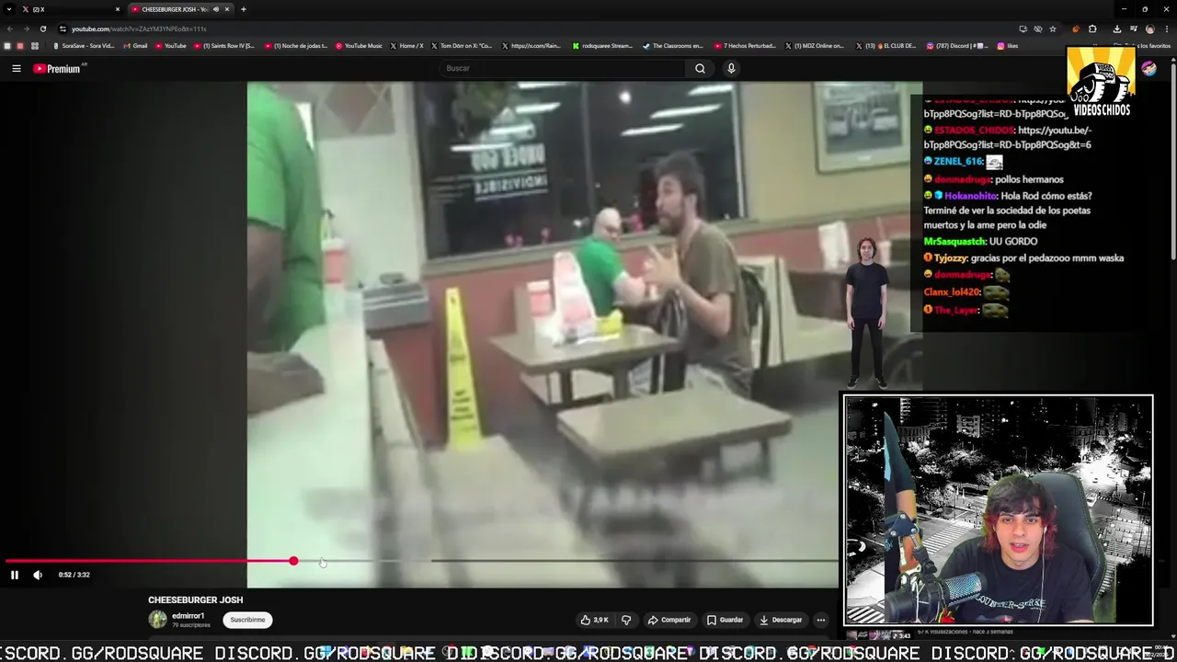This screenshot has height=662, width=1177.
Task: Open the media controls toolbar icon
Action: click(x=1133, y=29)
